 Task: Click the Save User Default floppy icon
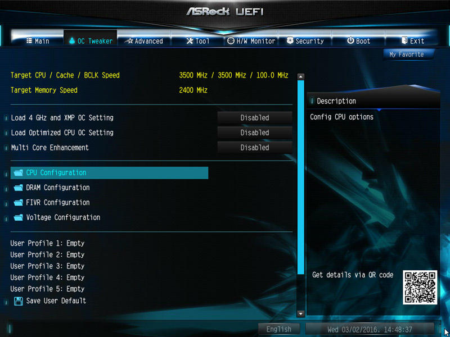coord(19,301)
